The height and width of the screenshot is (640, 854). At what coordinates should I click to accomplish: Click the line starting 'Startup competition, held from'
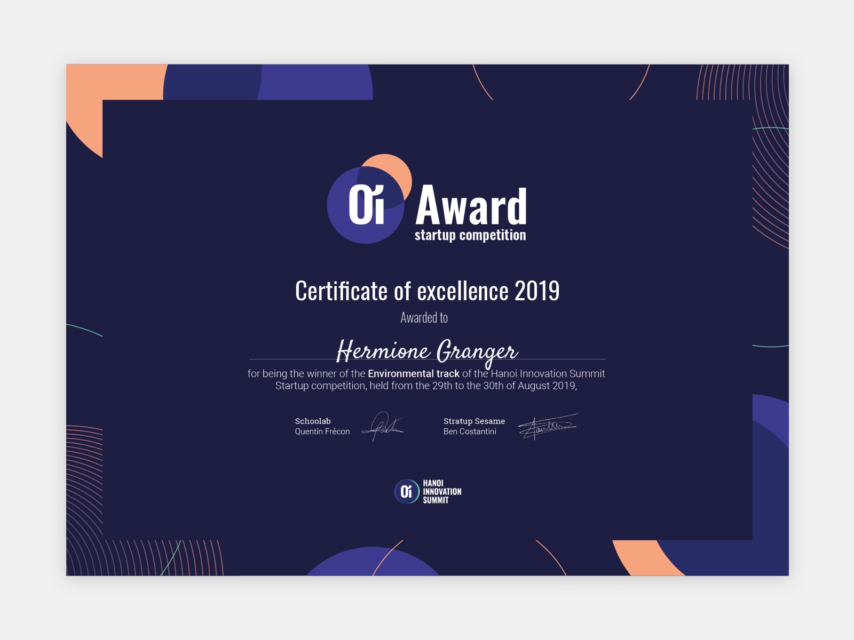pyautogui.click(x=426, y=386)
